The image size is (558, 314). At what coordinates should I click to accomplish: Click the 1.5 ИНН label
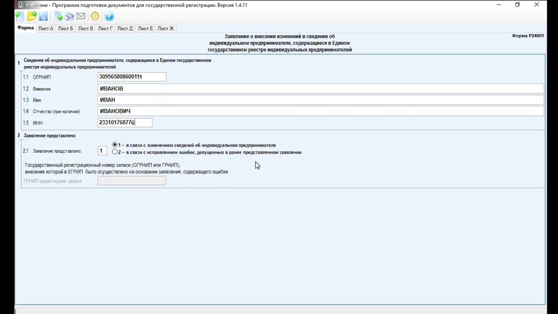[33, 123]
